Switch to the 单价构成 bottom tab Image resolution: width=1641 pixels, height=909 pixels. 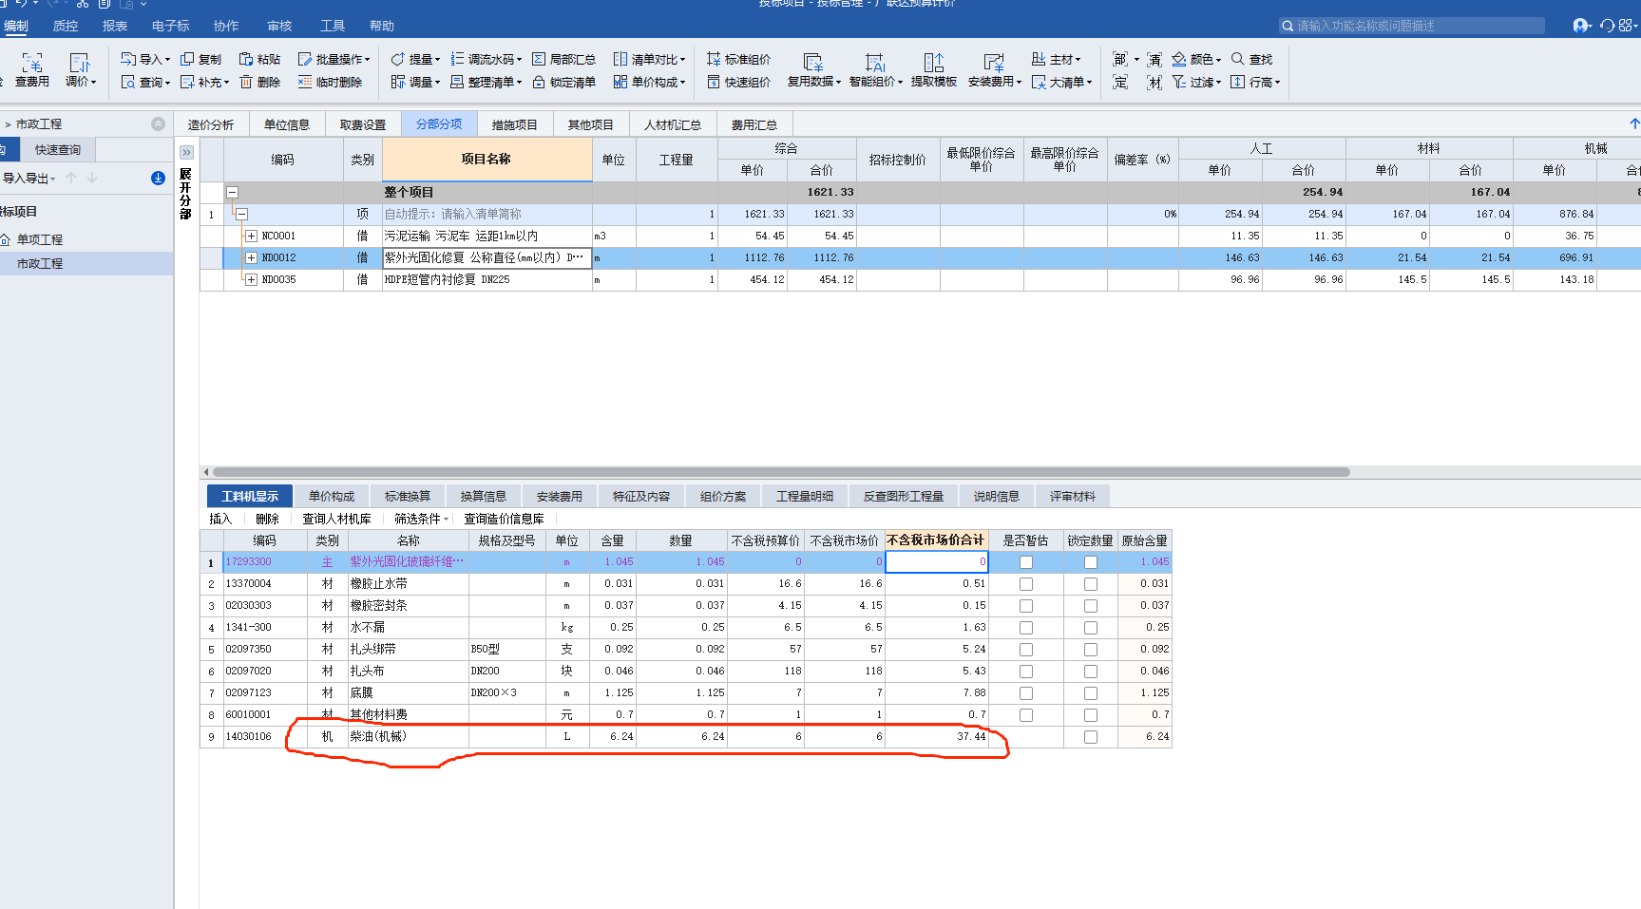pyautogui.click(x=331, y=496)
